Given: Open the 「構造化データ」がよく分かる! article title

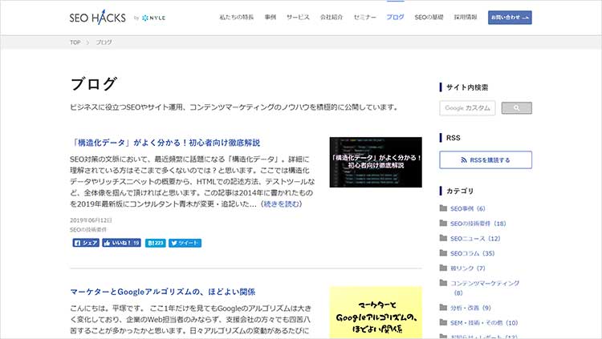Looking at the screenshot, I should click(165, 143).
